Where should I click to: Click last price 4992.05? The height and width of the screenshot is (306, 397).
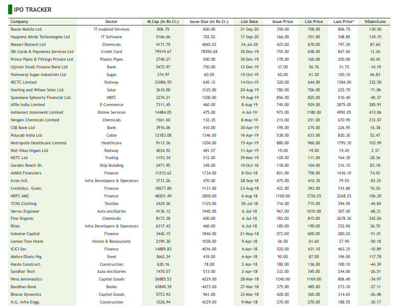[344, 112]
